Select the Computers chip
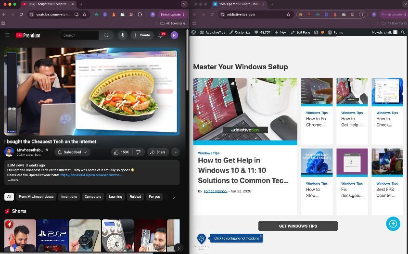The width and height of the screenshot is (408, 254). pos(93,196)
